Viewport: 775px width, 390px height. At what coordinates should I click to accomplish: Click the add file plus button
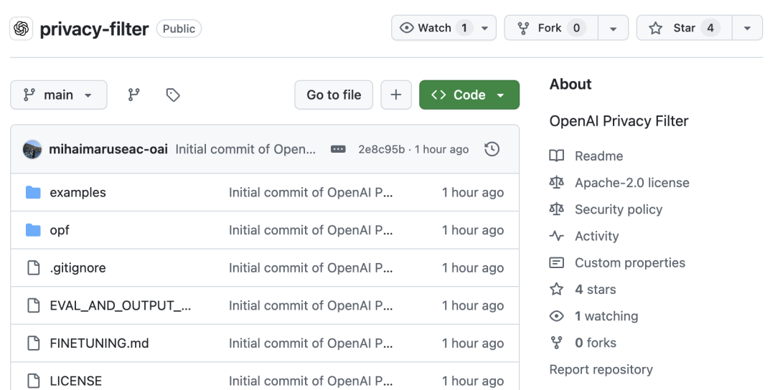pos(395,95)
